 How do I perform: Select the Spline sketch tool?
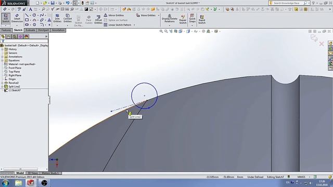(x=42, y=15)
